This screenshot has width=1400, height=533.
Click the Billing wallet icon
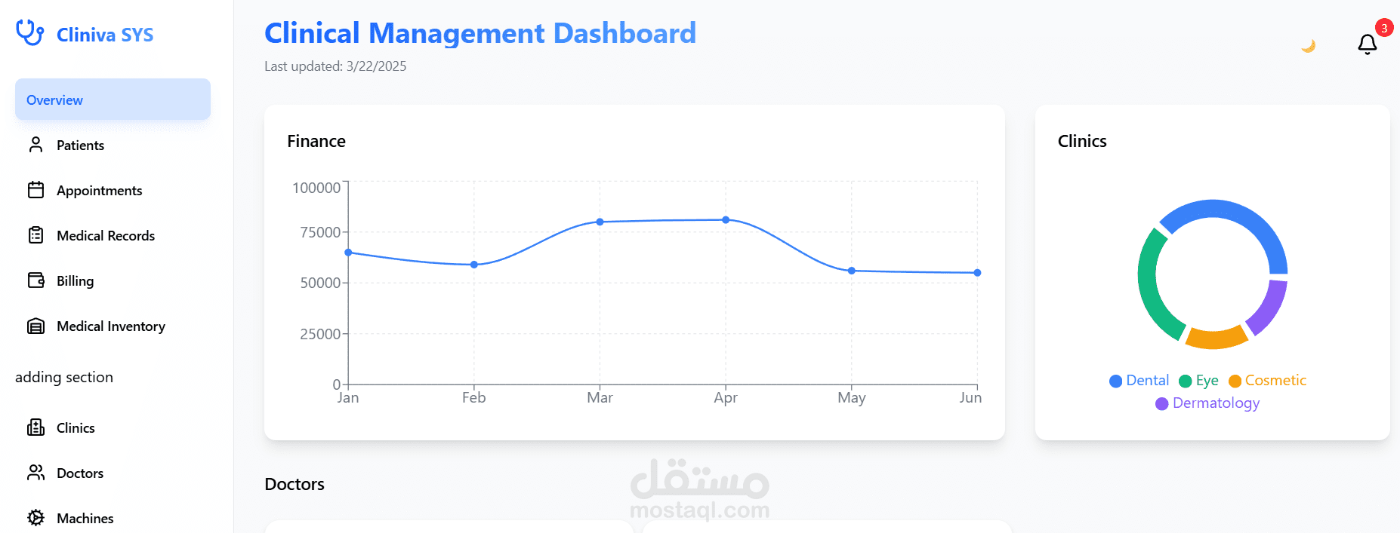click(x=35, y=280)
